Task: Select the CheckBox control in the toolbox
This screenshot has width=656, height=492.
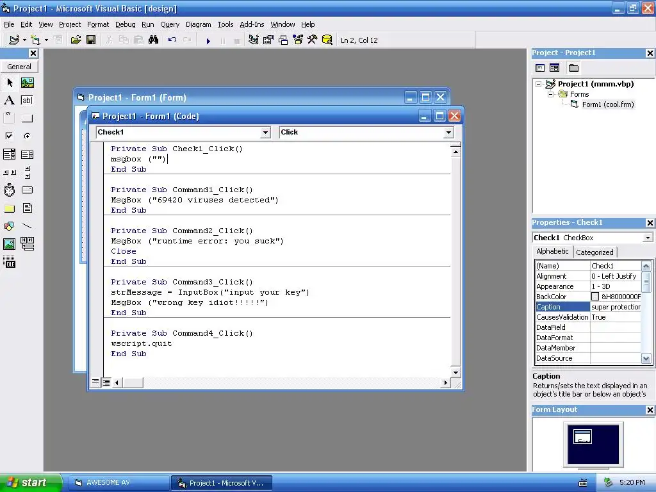Action: coord(9,136)
